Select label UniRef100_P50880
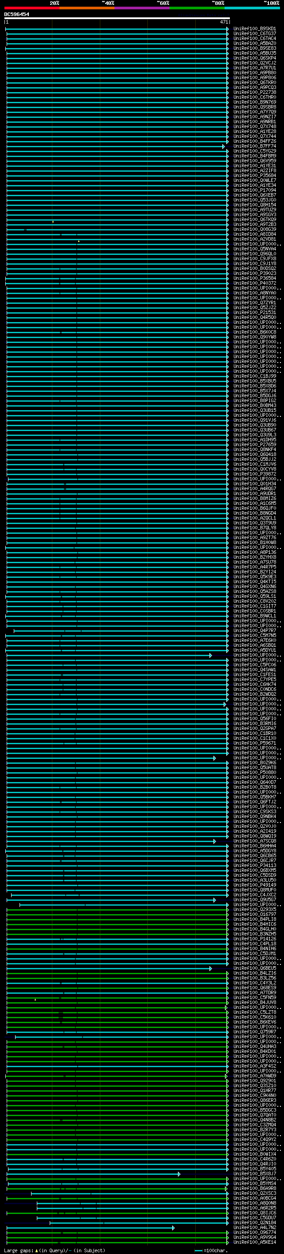The height and width of the screenshot is (1254, 284). coord(254,772)
